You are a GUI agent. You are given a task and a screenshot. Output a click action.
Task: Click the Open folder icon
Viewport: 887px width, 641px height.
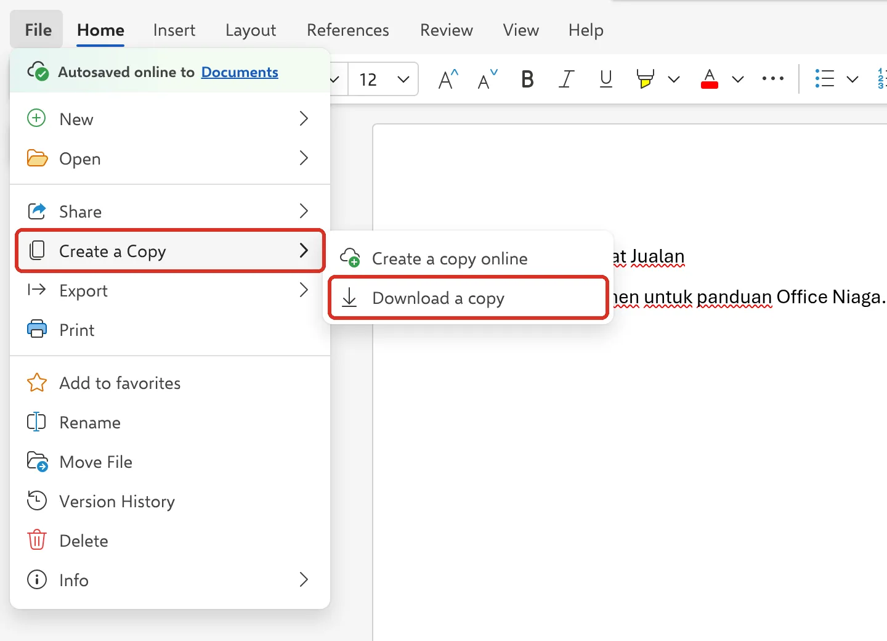(37, 158)
